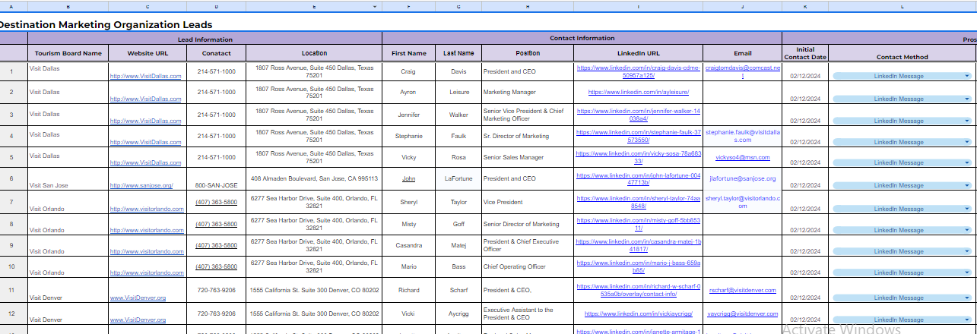Select column K header
The image size is (977, 334).
coord(805,6)
